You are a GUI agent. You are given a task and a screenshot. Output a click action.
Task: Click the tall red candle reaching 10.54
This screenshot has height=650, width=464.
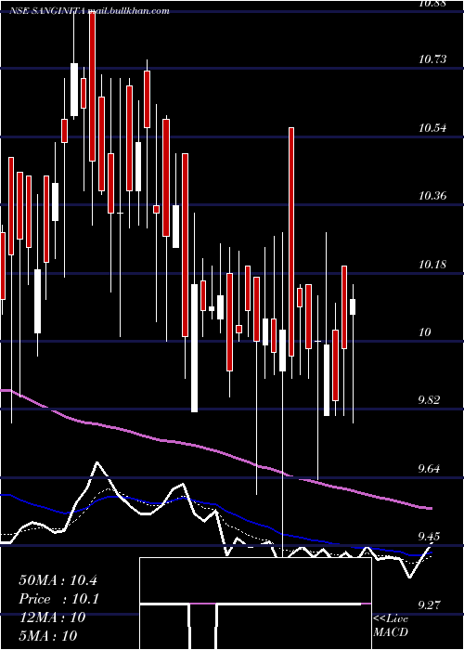(x=291, y=241)
